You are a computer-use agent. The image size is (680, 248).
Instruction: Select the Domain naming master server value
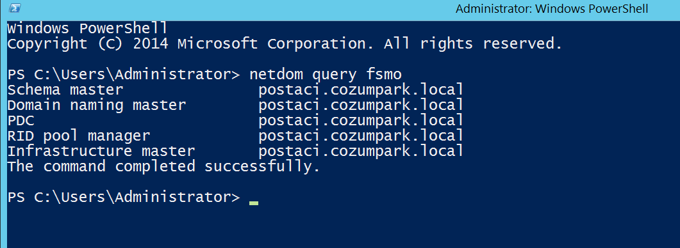tap(361, 105)
